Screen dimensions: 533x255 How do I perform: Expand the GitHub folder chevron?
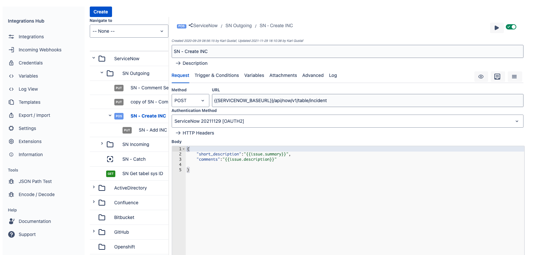click(x=94, y=231)
